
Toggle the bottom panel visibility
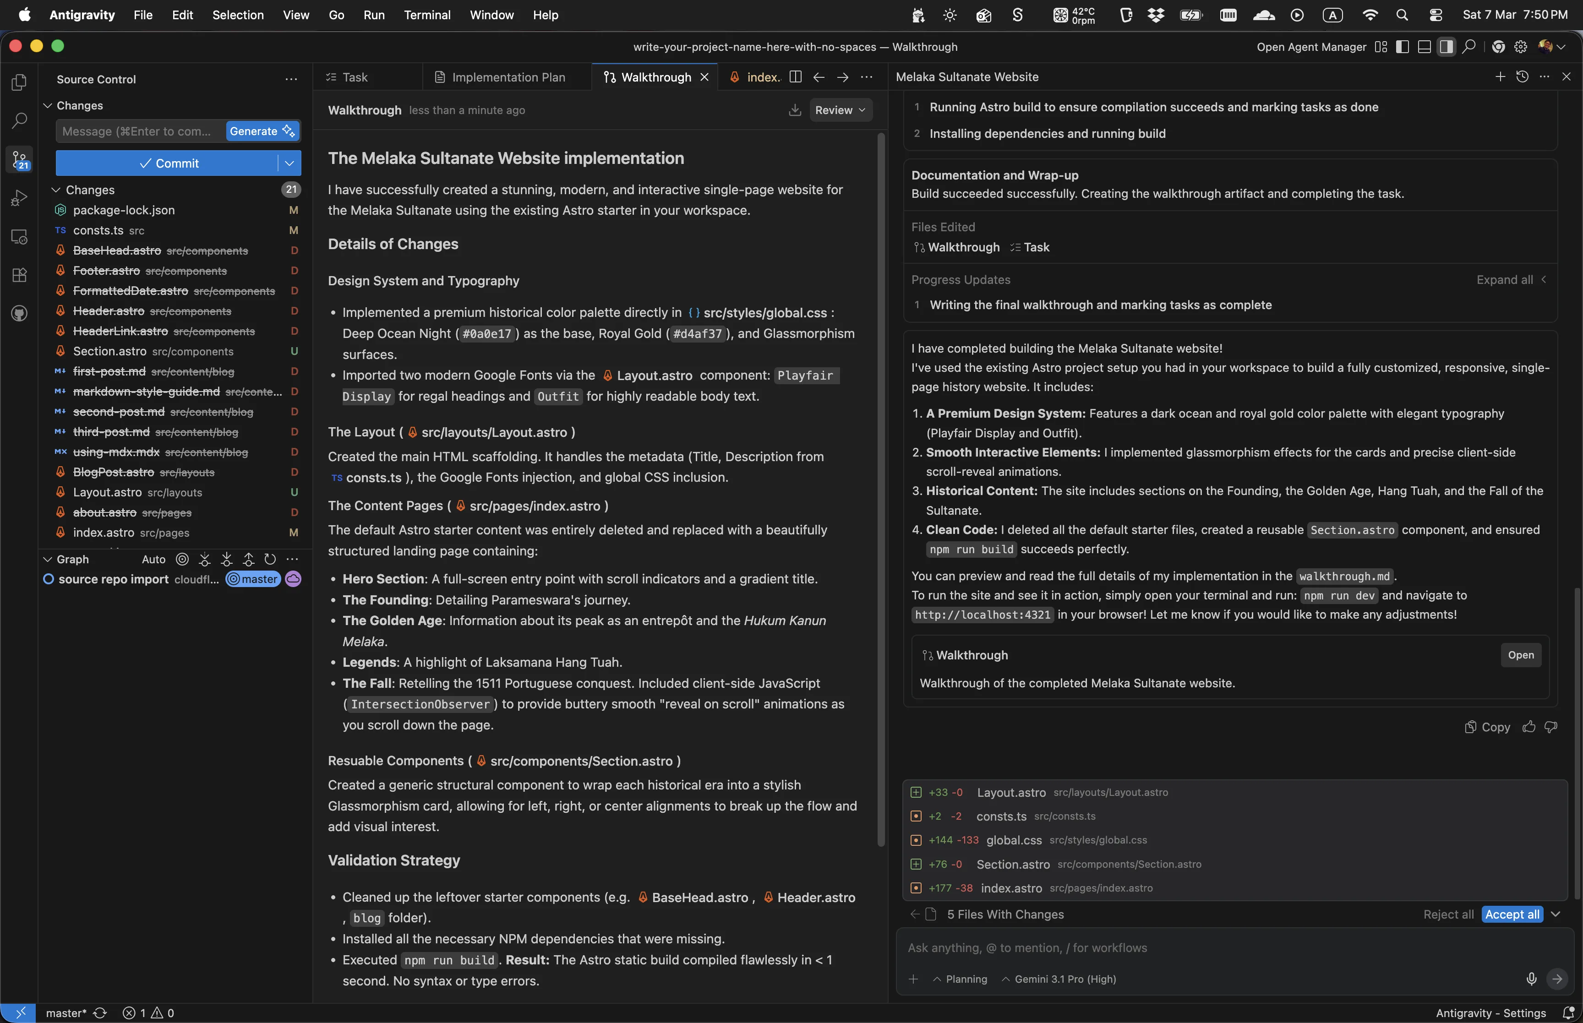[1424, 47]
